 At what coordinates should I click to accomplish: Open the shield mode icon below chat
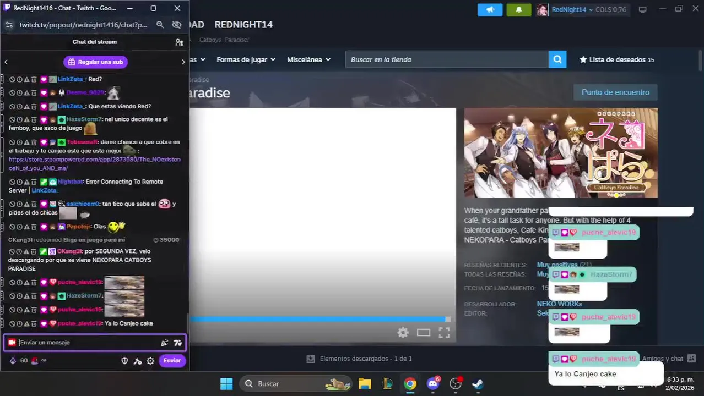[x=124, y=361]
